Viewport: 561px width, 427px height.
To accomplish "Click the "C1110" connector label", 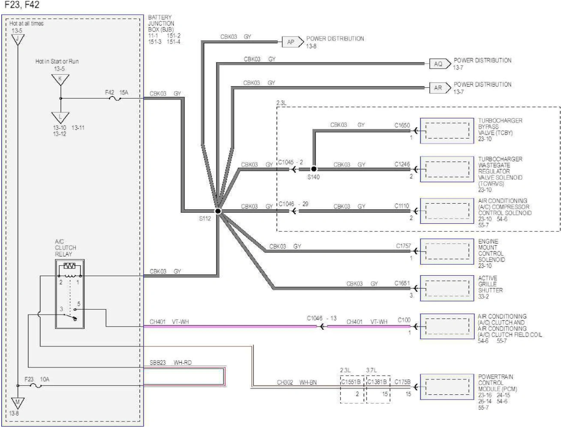I will [x=402, y=206].
